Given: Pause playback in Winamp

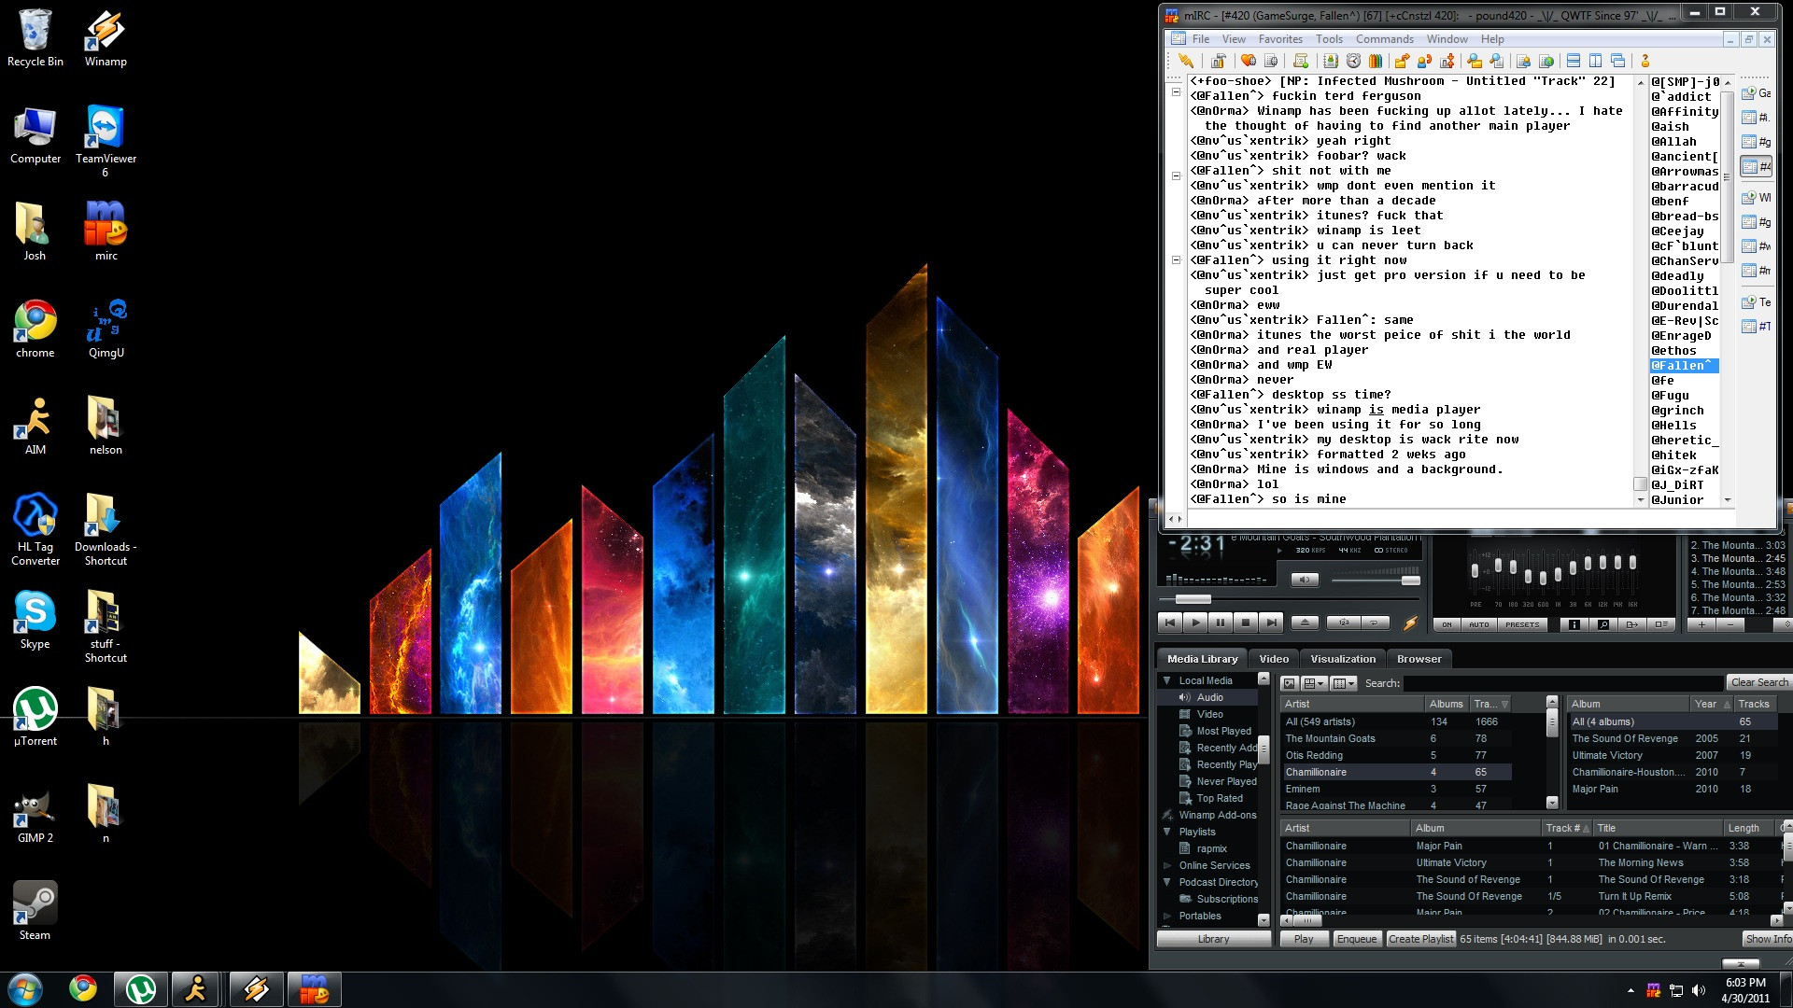Looking at the screenshot, I should (x=1221, y=623).
